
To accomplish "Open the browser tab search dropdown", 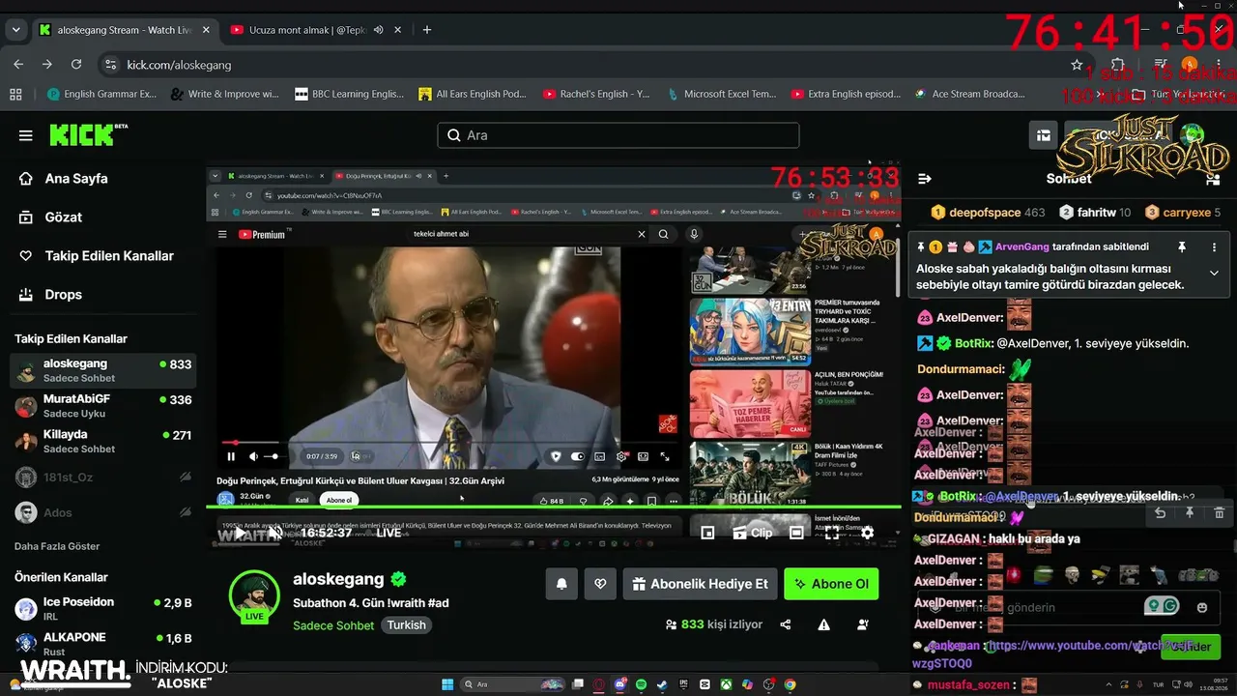I will tap(15, 30).
